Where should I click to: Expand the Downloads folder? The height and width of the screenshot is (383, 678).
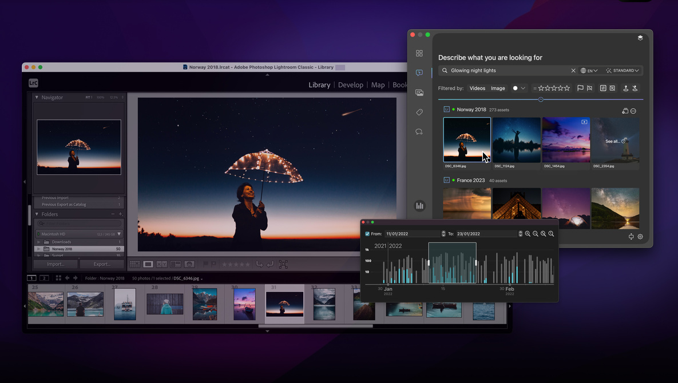(39, 242)
